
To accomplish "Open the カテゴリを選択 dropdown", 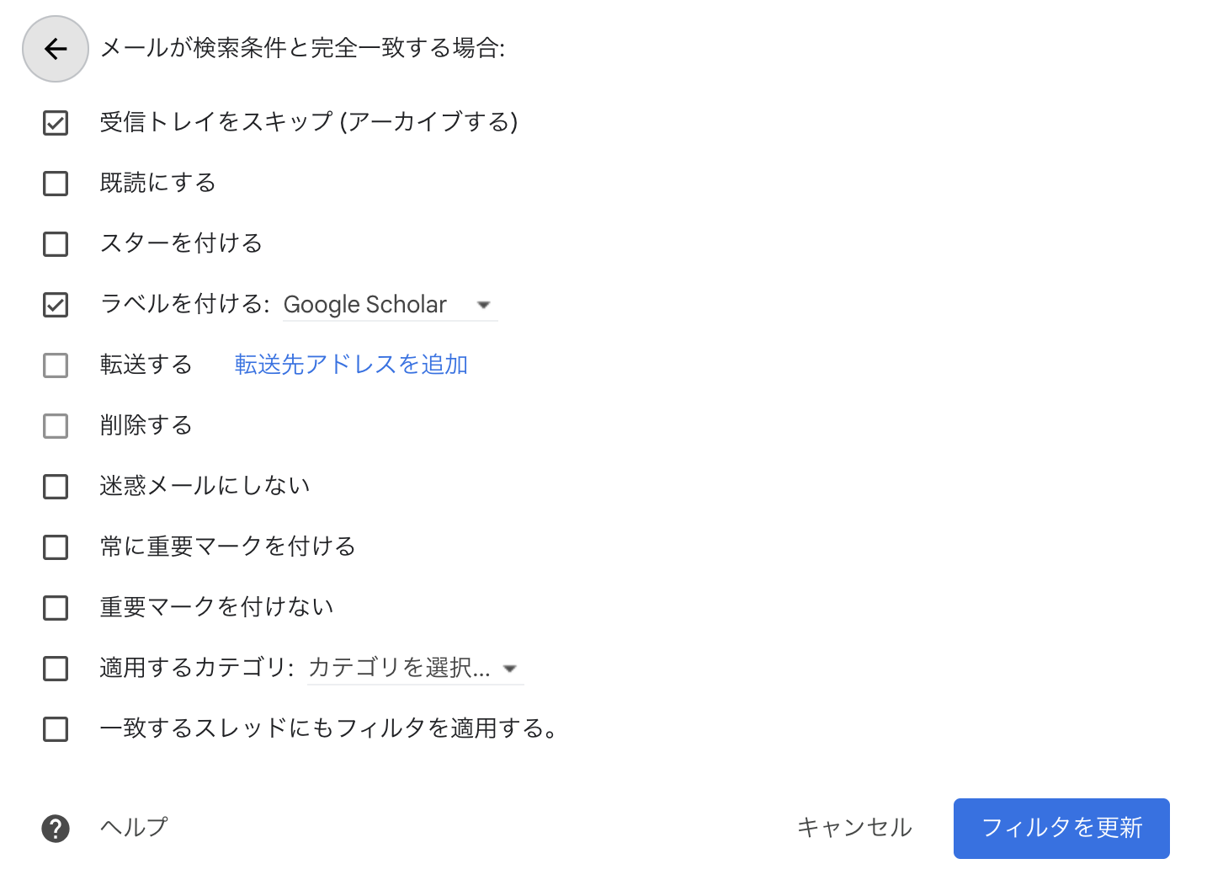I will pos(510,668).
